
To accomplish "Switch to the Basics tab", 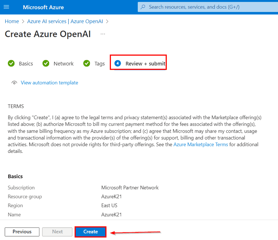I will click(x=26, y=64).
